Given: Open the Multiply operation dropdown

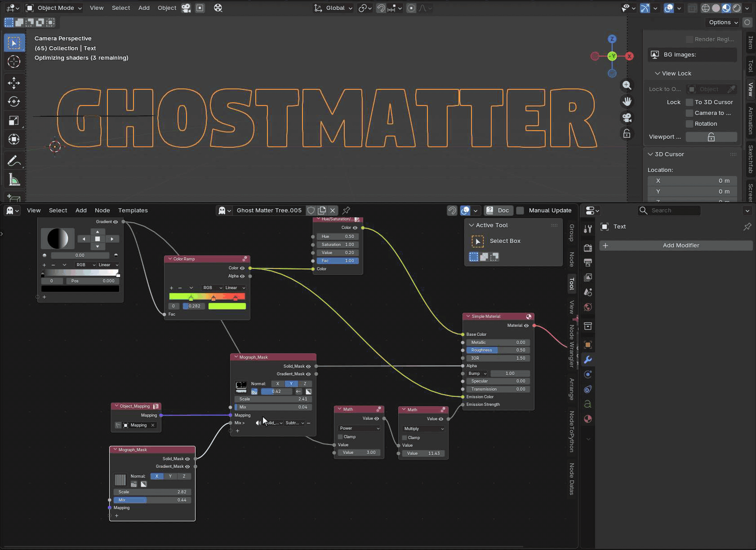Looking at the screenshot, I should click(423, 429).
